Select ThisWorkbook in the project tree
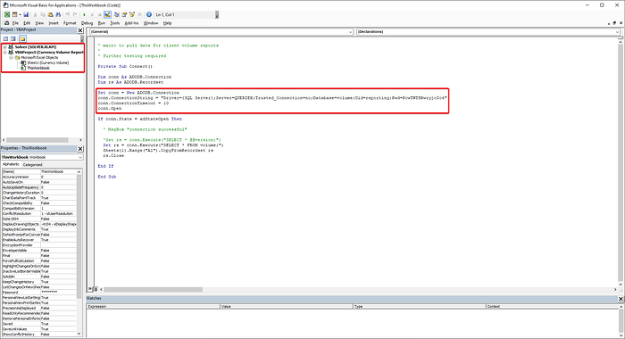Screen dimensions: 625x339 (x=38, y=68)
